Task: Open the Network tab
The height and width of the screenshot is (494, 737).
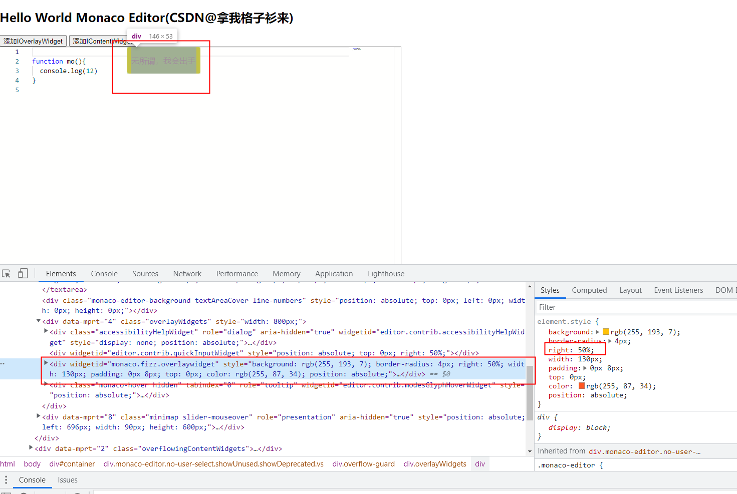Action: pos(187,274)
